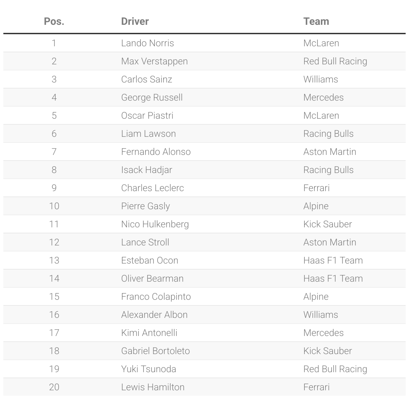Click the Driver column header

(x=135, y=21)
